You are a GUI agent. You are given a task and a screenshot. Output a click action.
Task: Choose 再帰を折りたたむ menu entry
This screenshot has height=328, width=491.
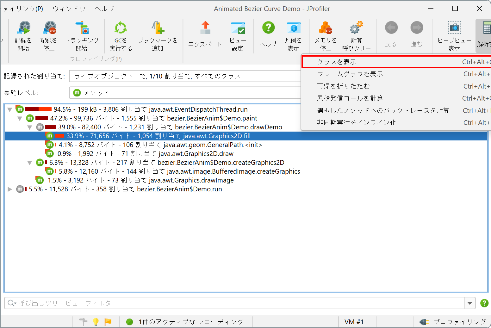click(397, 86)
